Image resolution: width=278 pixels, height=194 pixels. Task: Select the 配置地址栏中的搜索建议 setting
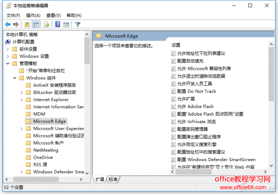[x=198, y=152]
